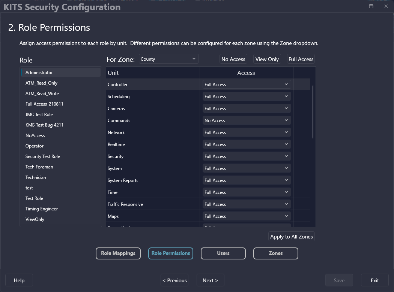
Task: Go to the Users tab
Action: 223,253
